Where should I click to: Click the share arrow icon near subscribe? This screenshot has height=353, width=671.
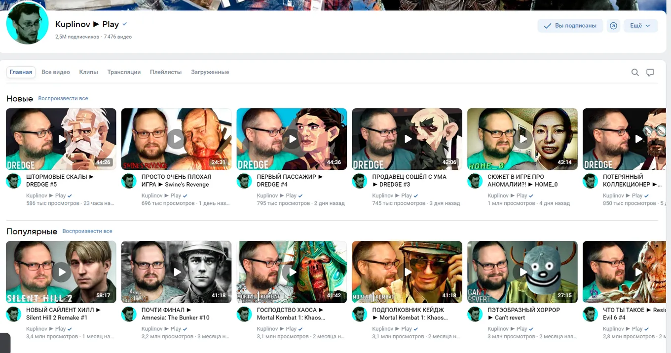[613, 26]
